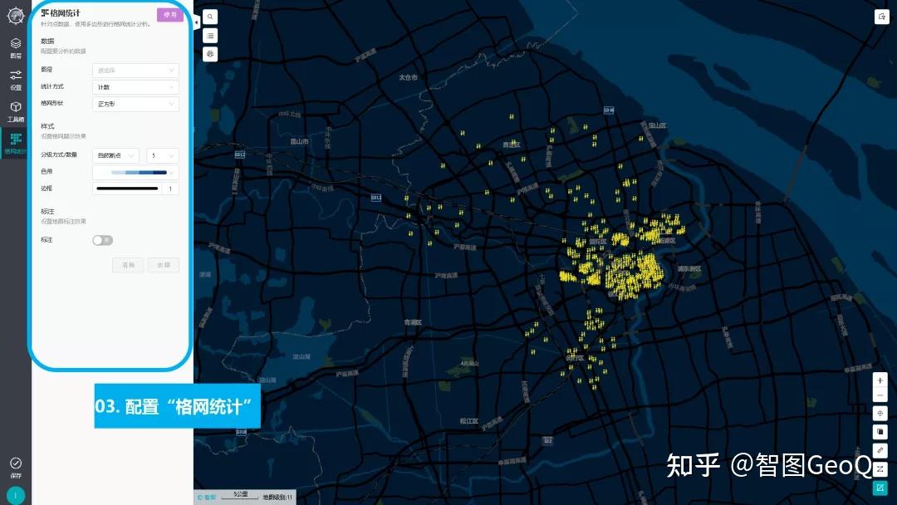The image size is (897, 505).
Task: Click the 浦东新区 district label on map
Action: 689,268
